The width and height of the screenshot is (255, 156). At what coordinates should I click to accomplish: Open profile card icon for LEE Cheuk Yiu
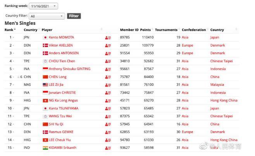[108, 140]
